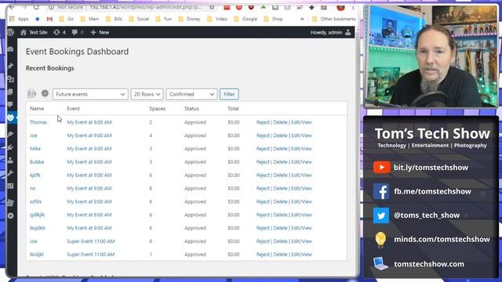Open the Appearance paintbrush icon in sidebar
Screen dimensions: 502x282
pyautogui.click(x=10, y=134)
